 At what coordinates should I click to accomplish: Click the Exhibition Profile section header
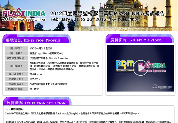pyautogui.click(x=37, y=39)
